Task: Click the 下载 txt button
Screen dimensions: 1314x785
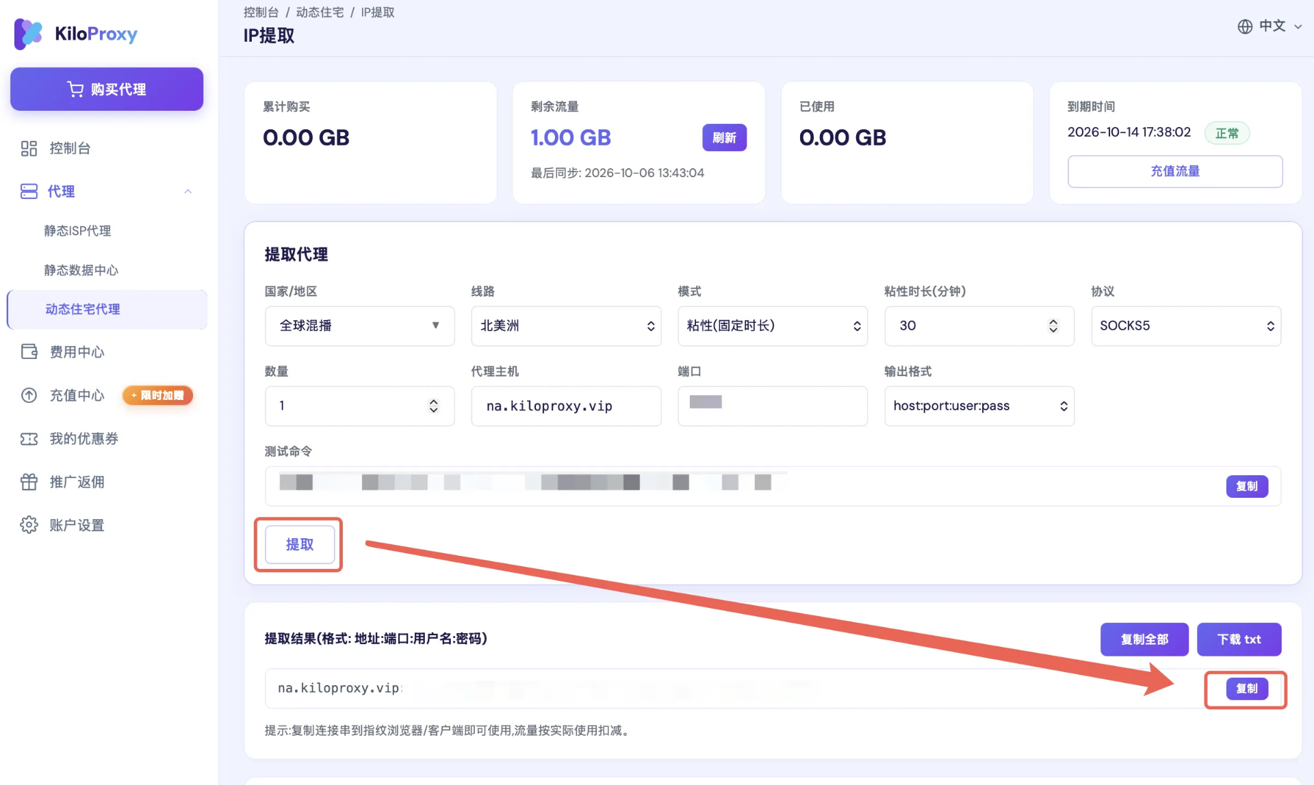Action: click(1239, 639)
